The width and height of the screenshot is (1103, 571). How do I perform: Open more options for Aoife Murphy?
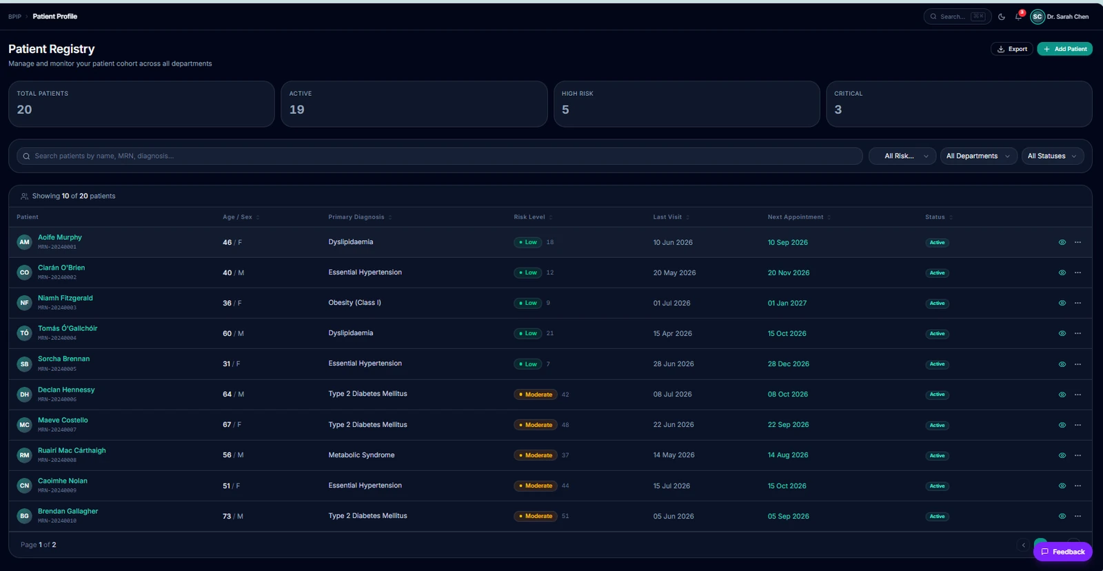pyautogui.click(x=1078, y=242)
